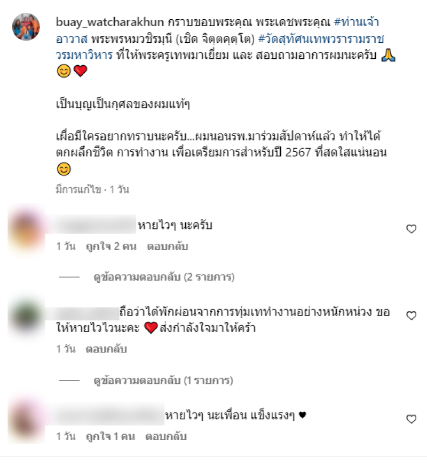Reply to the comment about resting from hard work

(106, 349)
